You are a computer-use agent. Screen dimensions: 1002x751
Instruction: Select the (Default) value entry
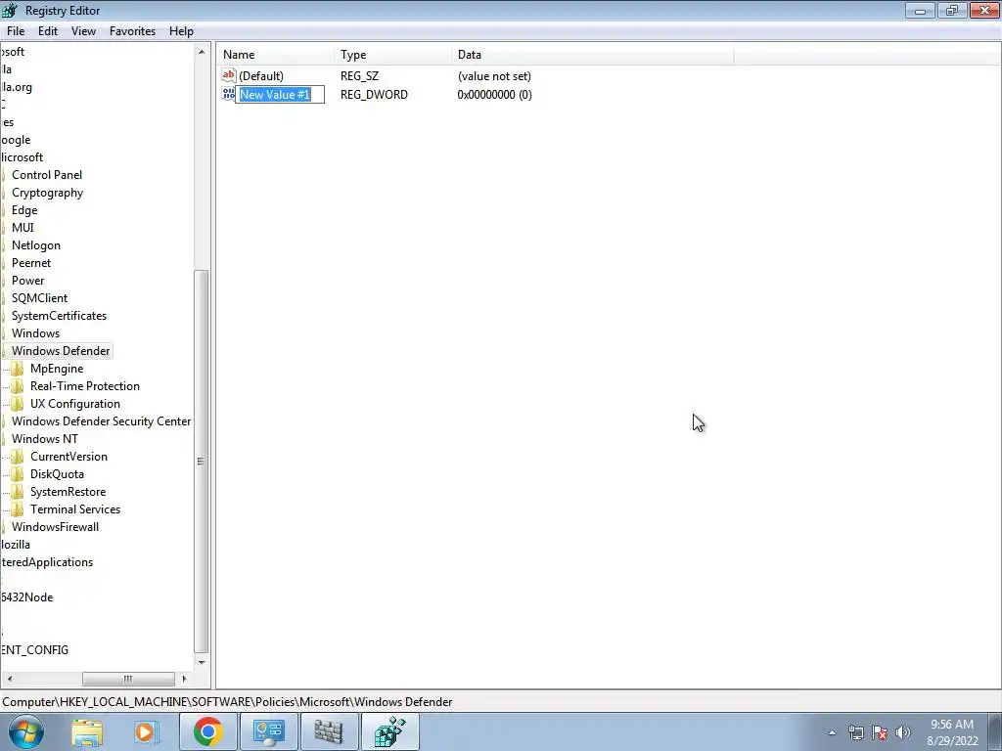(x=260, y=76)
